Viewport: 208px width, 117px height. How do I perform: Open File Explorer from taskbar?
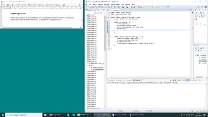[45, 115]
